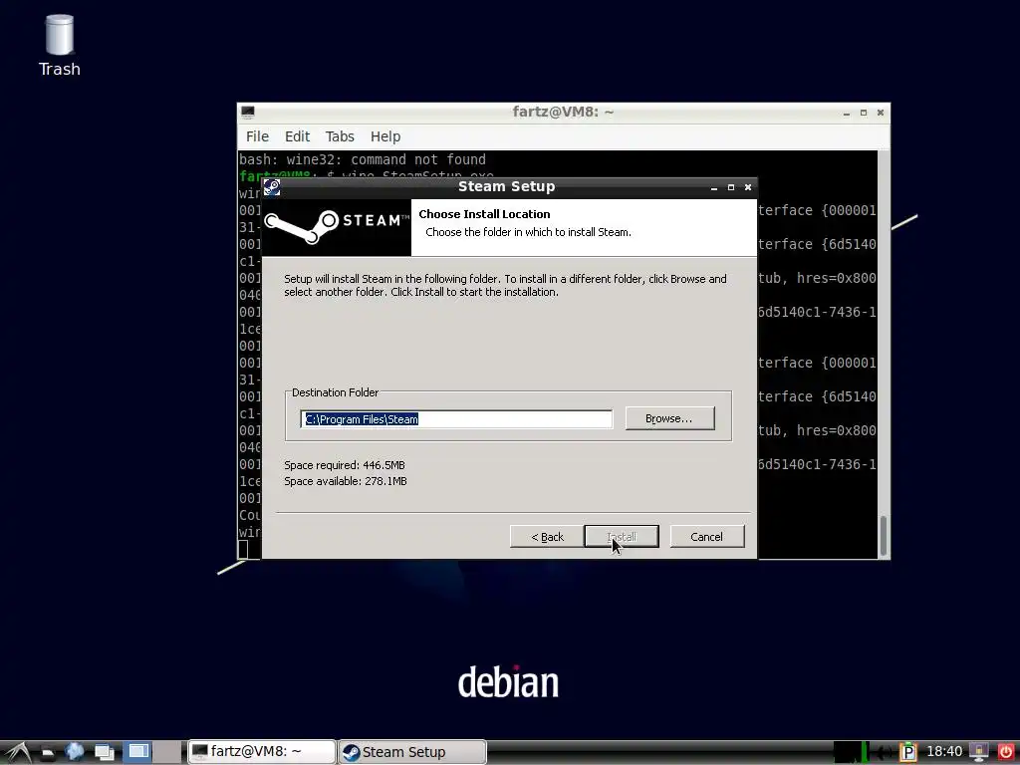Click the Steam icon in the Steam Setup title bar
This screenshot has height=765, width=1020.
272,187
